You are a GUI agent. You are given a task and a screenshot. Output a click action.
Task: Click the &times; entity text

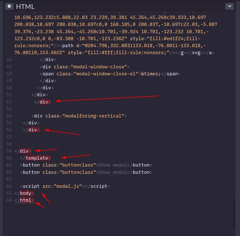coord(151,74)
